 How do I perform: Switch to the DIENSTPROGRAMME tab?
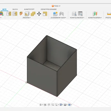49,9
